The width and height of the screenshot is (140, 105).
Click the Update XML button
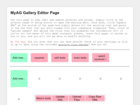60,98
